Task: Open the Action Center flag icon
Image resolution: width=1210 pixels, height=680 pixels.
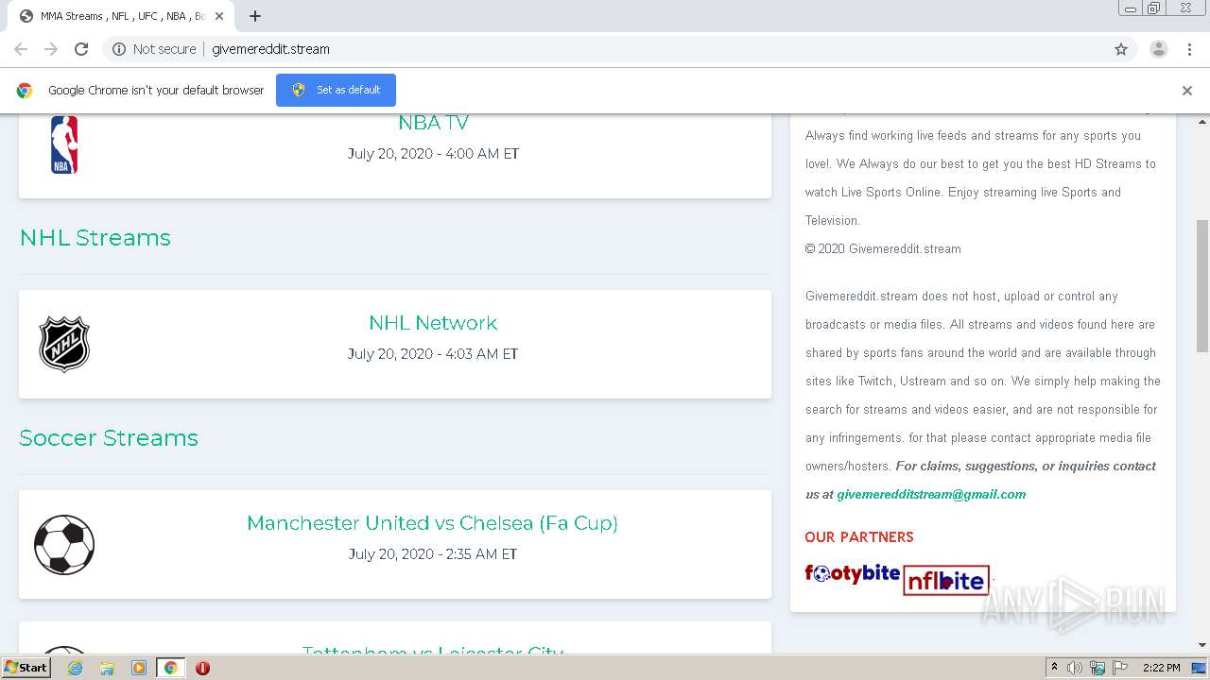Action: click(1120, 668)
